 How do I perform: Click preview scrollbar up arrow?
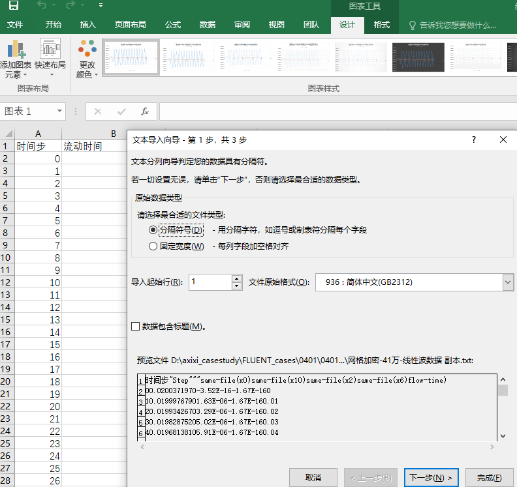tap(503, 379)
